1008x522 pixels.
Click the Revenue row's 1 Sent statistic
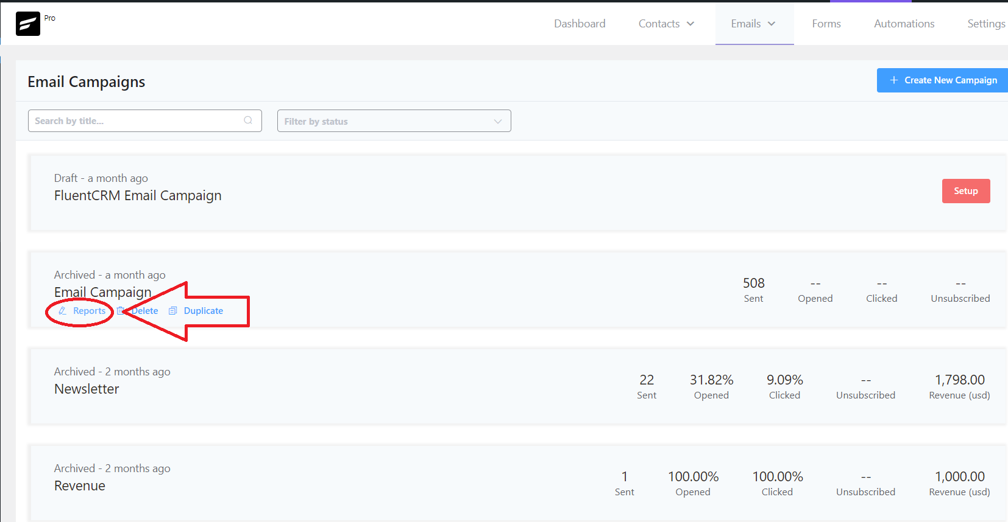(625, 484)
